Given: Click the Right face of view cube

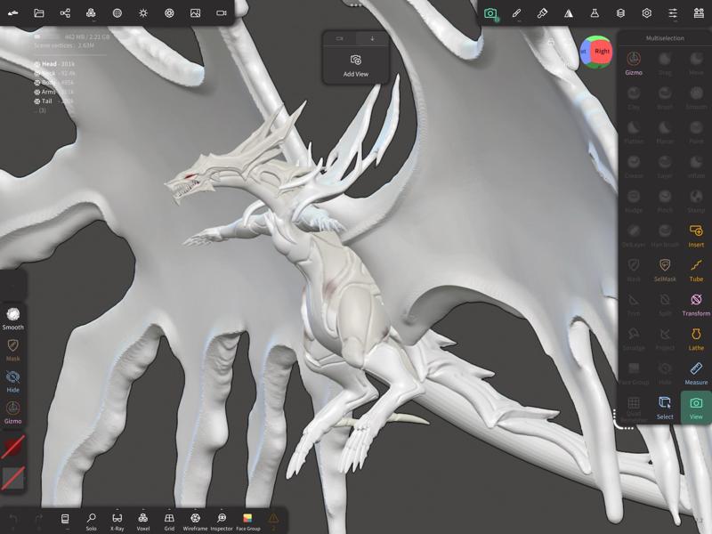Looking at the screenshot, I should click(603, 52).
